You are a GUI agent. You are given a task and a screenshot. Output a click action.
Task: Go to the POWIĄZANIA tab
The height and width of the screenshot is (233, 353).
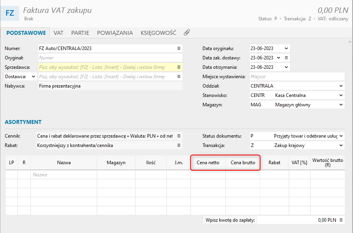pyautogui.click(x=115, y=33)
